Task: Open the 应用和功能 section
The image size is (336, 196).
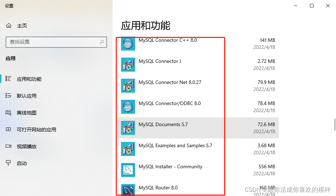Action: (29, 79)
